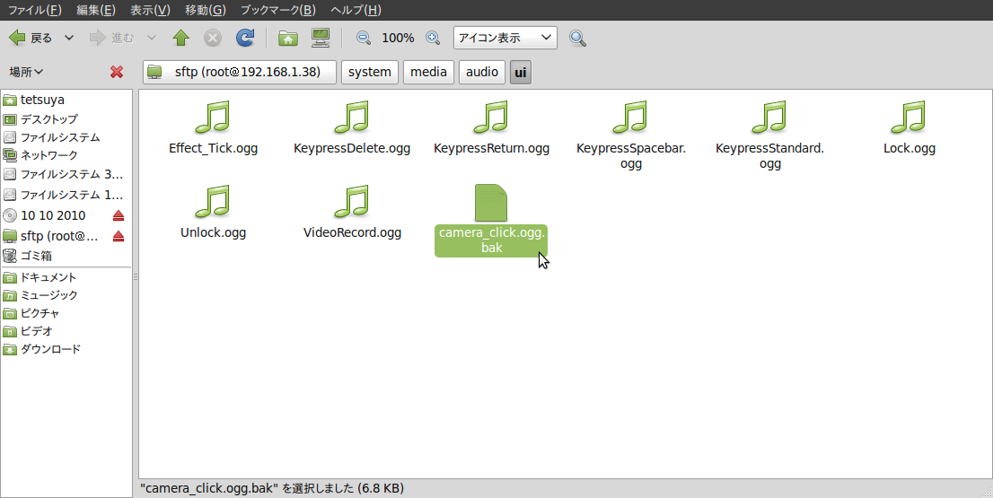The image size is (993, 498).
Task: Click the Computer toolbar icon
Action: pyautogui.click(x=321, y=38)
